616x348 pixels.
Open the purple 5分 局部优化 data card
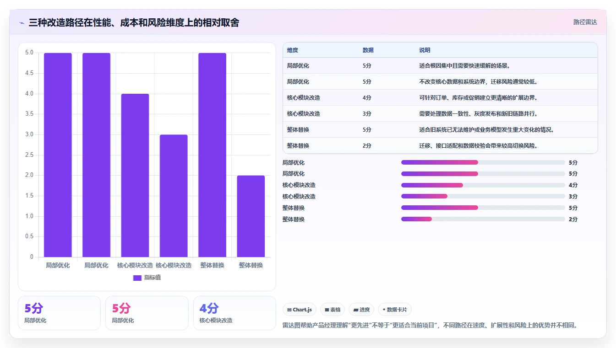pyautogui.click(x=59, y=313)
